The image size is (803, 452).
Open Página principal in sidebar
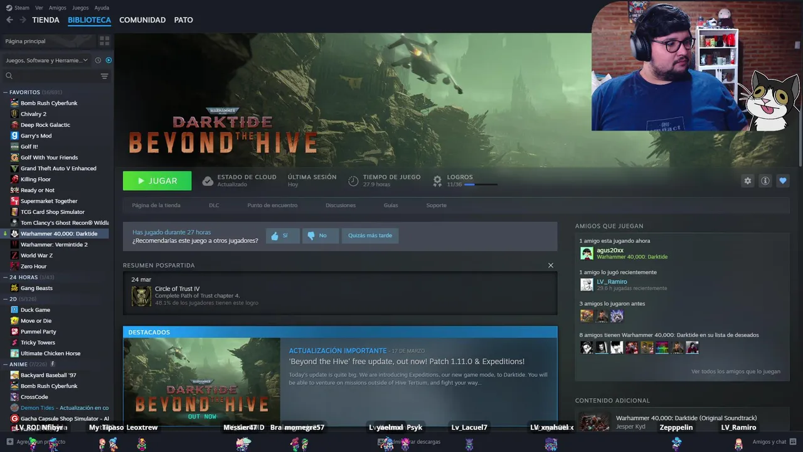pyautogui.click(x=47, y=41)
